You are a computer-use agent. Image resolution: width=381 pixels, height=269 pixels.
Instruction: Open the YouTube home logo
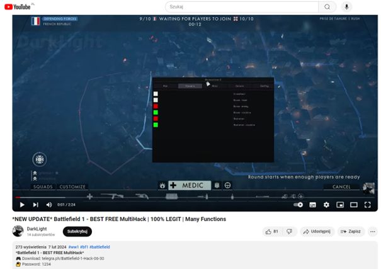(x=17, y=7)
